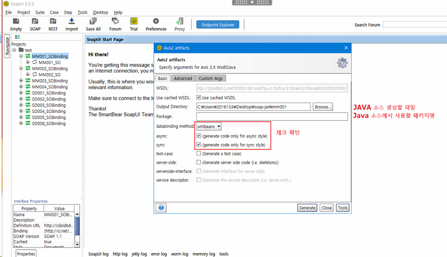Open the File menu

(8, 12)
